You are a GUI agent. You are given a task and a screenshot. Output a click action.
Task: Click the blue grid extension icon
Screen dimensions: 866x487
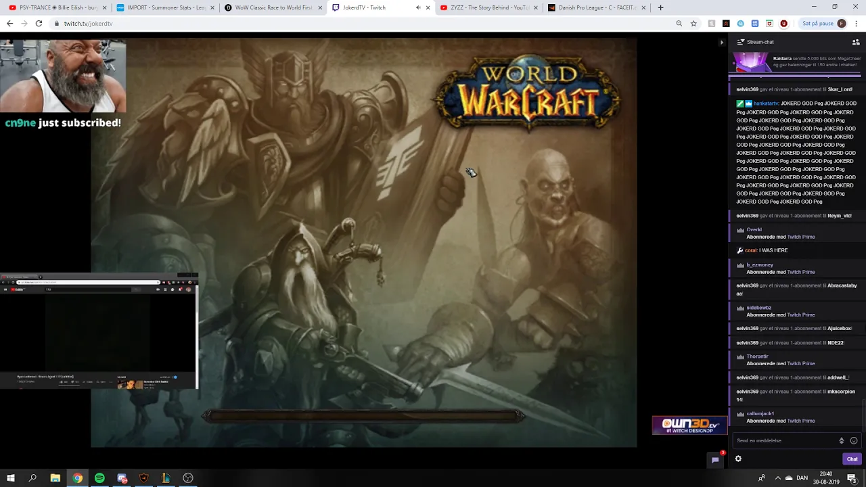click(755, 23)
